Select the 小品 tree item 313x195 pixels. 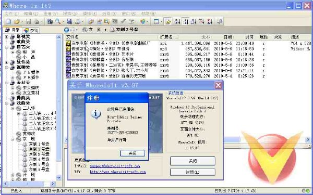point(29,57)
